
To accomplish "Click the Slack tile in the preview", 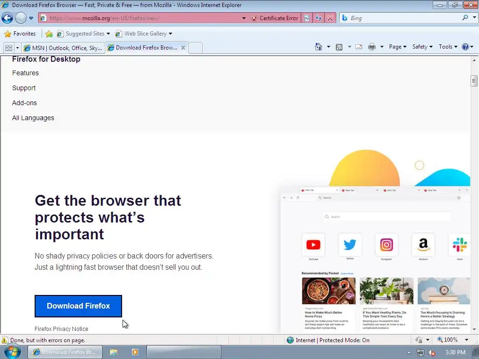I will pyautogui.click(x=459, y=245).
